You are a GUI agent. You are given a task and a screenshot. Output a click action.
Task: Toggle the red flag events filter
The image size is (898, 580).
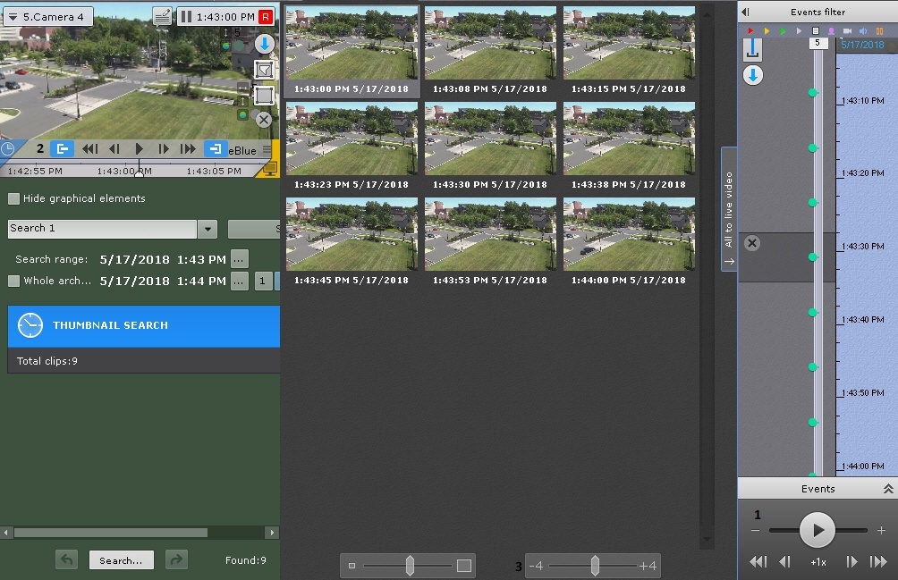pyautogui.click(x=750, y=31)
